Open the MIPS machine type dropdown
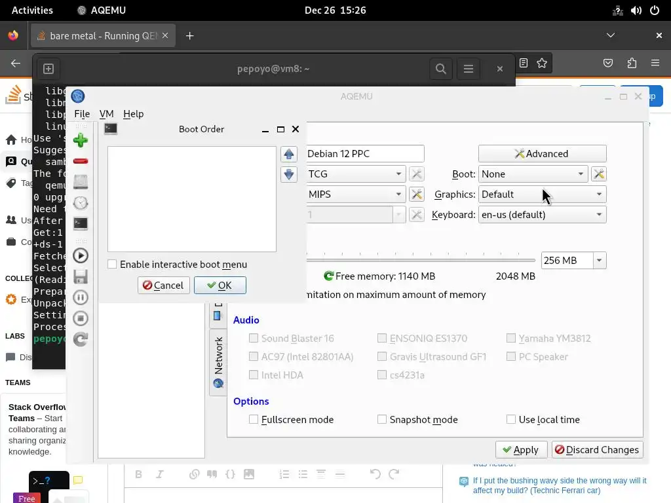 [x=355, y=194]
